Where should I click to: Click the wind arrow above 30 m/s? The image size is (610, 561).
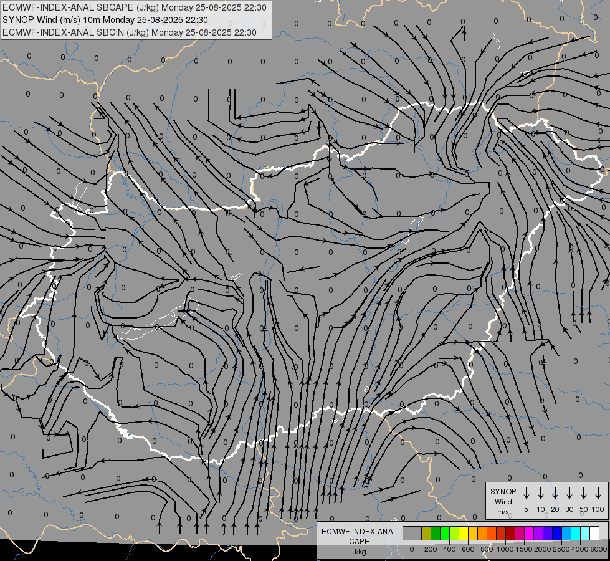click(569, 493)
